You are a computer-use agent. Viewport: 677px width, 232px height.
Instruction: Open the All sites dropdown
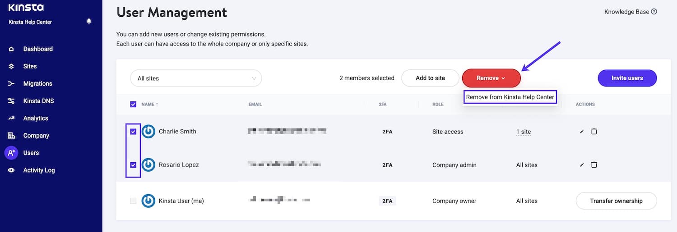[196, 78]
